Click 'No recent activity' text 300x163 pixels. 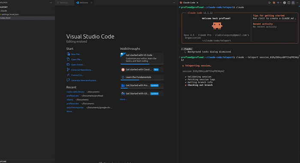point(264,27)
